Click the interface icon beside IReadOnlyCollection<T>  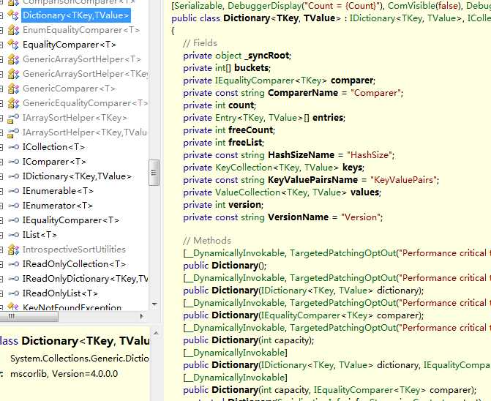(x=13, y=264)
